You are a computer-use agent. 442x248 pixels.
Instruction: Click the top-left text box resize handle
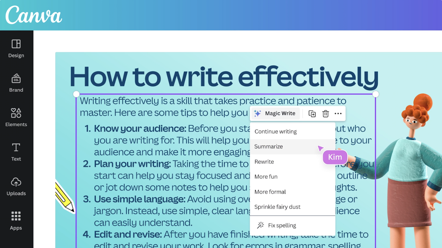(x=77, y=94)
